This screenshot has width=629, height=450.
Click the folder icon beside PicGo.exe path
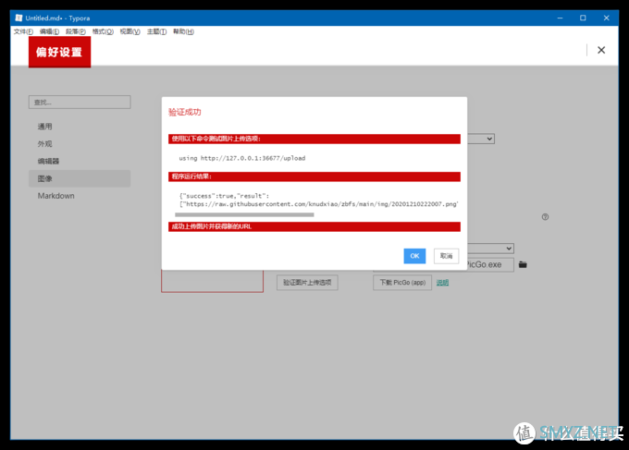click(x=523, y=264)
